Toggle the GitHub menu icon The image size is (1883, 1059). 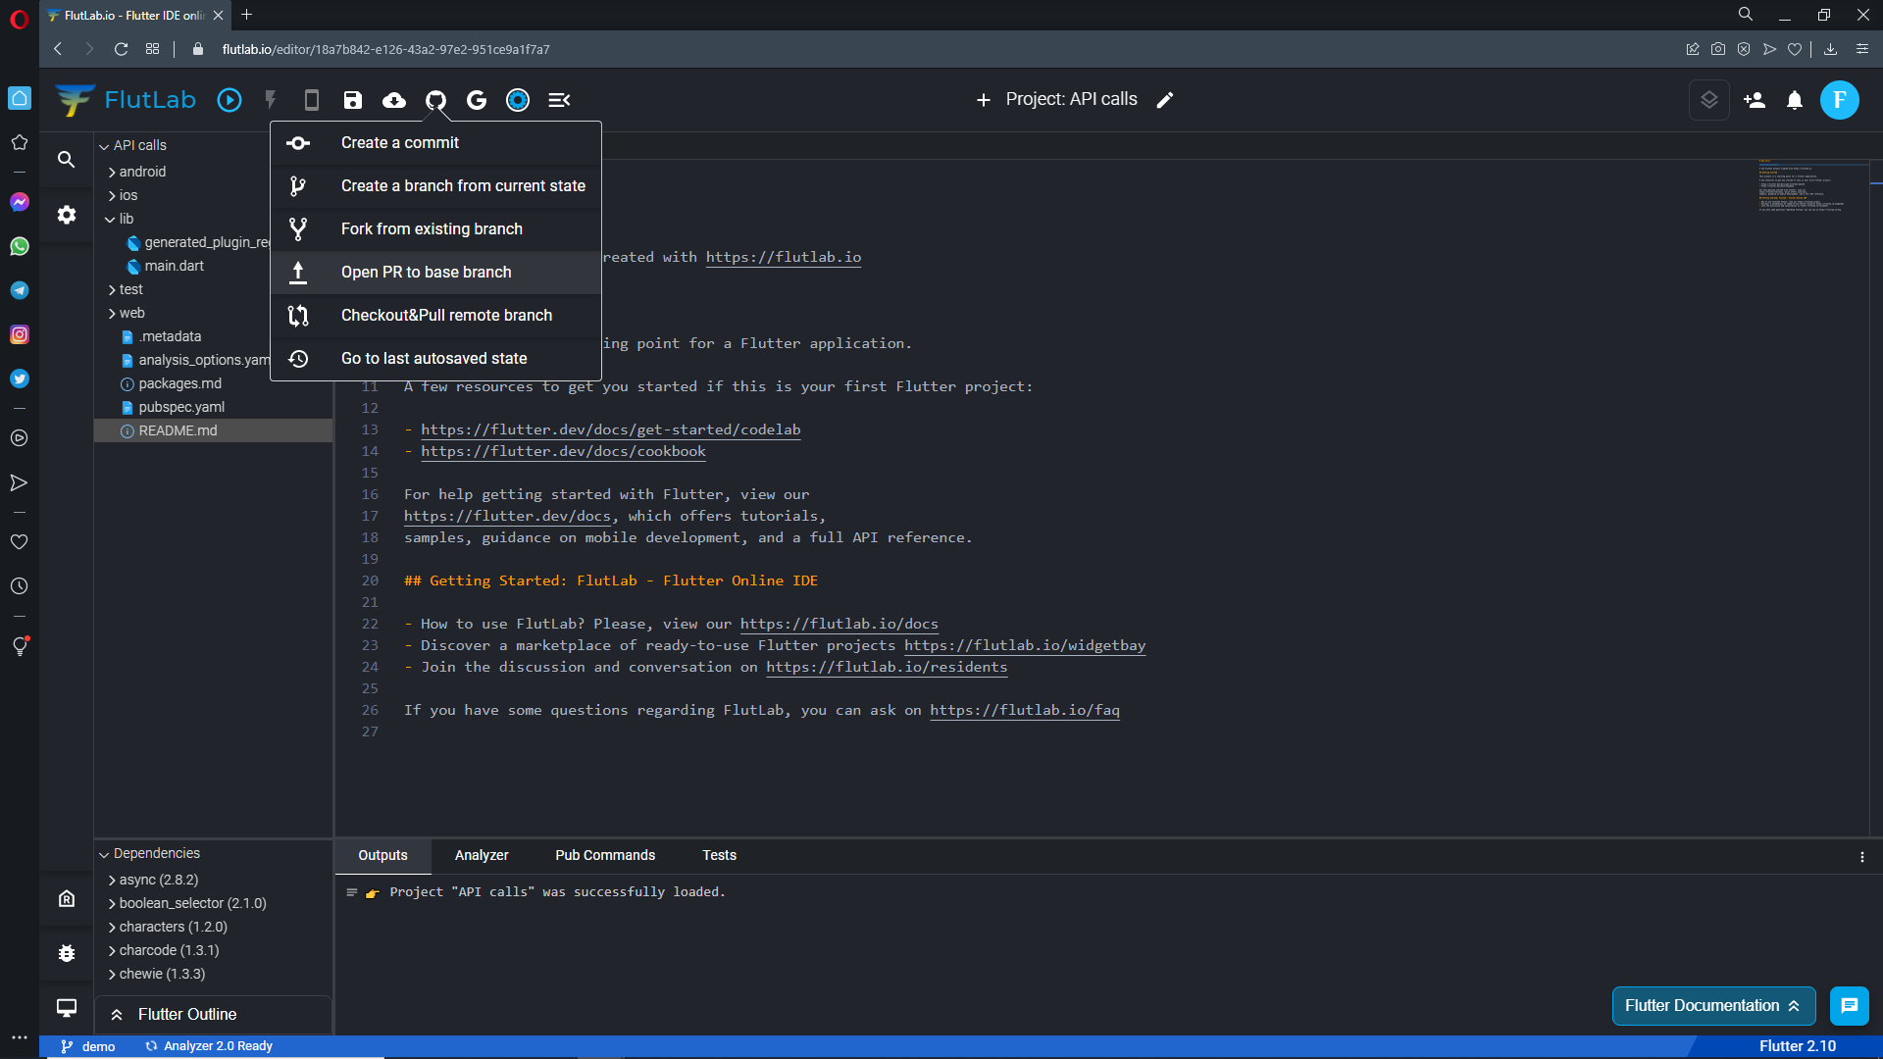(435, 100)
